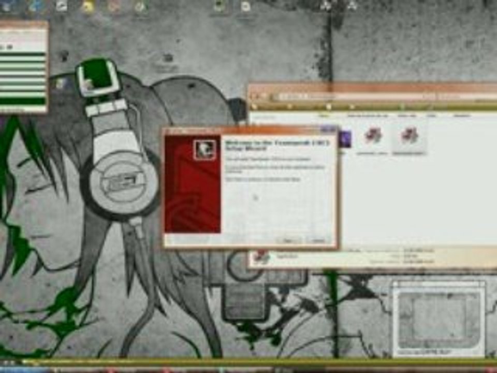497x373 pixels.
Task: Click the Date modified column header in Explorer
Action: tap(368, 116)
